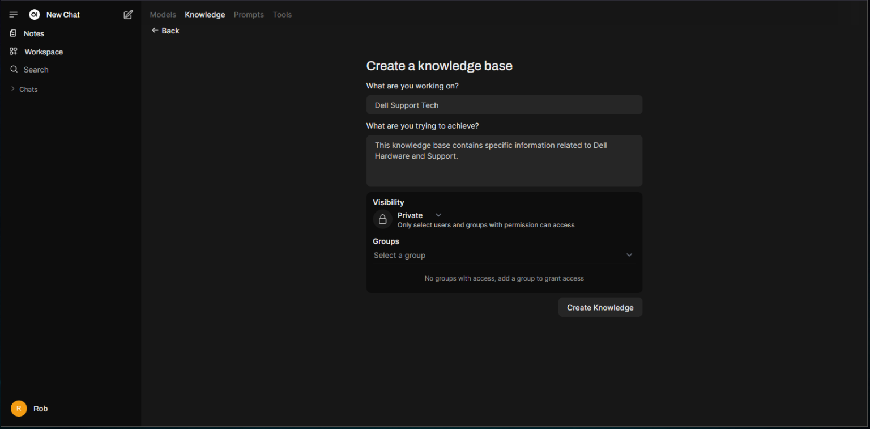Open Notes from the sidebar
This screenshot has width=870, height=429.
coord(33,33)
